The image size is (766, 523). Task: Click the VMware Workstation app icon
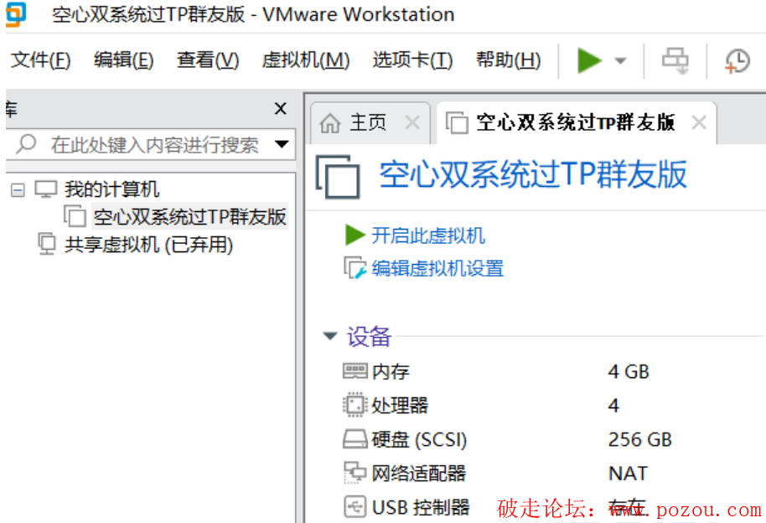pyautogui.click(x=14, y=13)
